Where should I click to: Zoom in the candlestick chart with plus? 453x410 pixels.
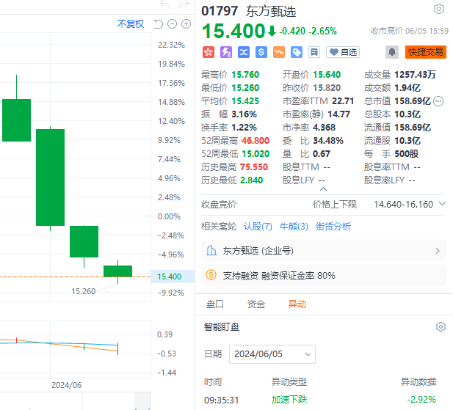pyautogui.click(x=186, y=24)
